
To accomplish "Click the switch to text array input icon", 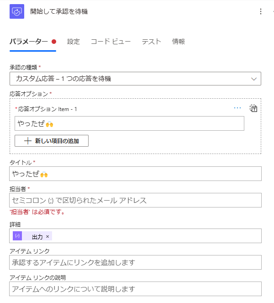I will [x=253, y=108].
